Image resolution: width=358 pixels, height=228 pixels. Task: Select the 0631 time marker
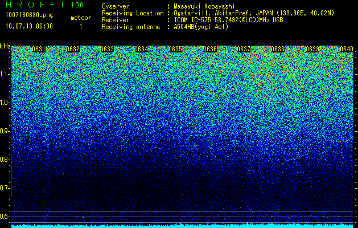coord(39,49)
